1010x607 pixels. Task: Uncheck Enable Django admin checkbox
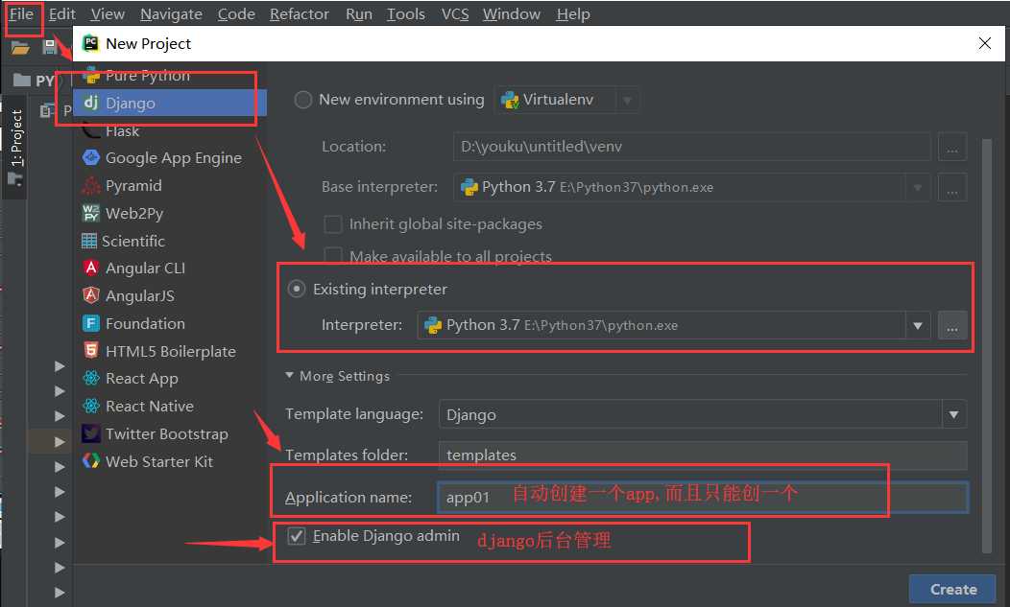[296, 535]
